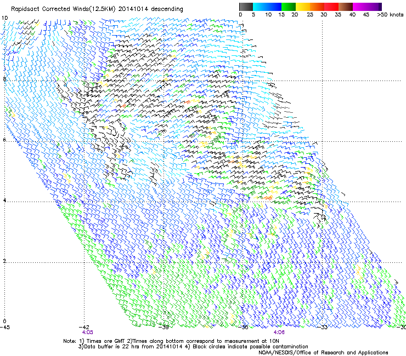Click the latitude label 8
Viewport: 406px width, 356px height.
point(4,79)
